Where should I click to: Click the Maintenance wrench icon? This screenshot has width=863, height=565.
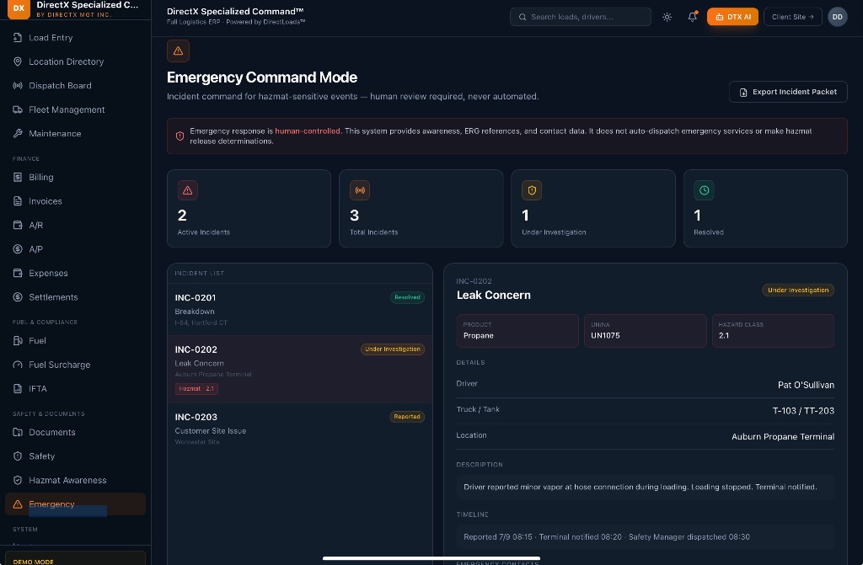coord(18,134)
